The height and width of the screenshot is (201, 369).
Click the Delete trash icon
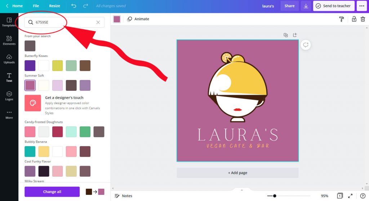363,19
